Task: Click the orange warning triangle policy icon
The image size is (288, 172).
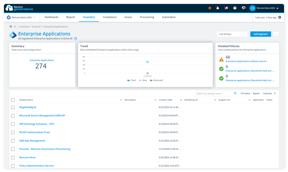Action: click(221, 59)
